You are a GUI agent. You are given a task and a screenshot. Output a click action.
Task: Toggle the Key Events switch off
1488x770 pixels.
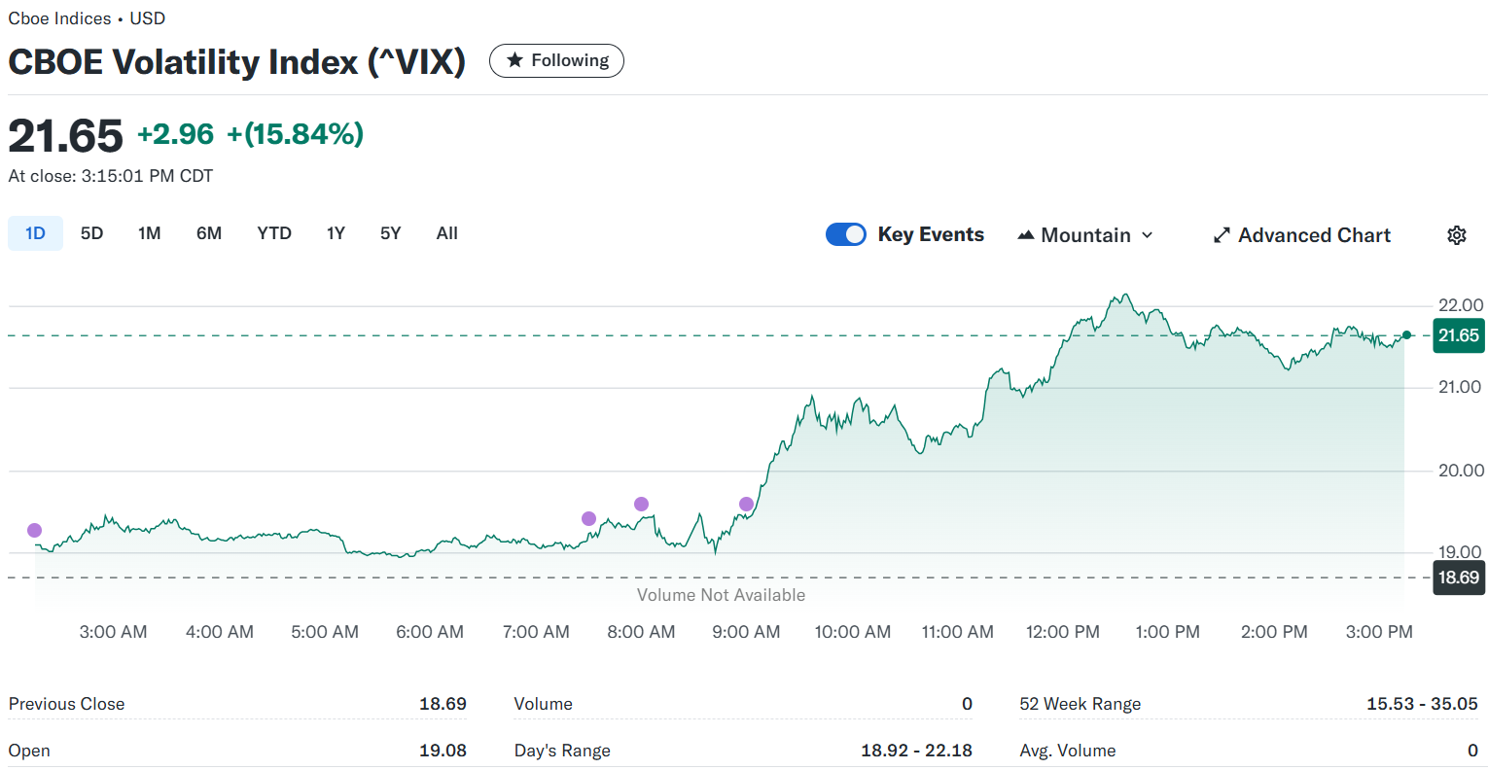click(x=846, y=234)
